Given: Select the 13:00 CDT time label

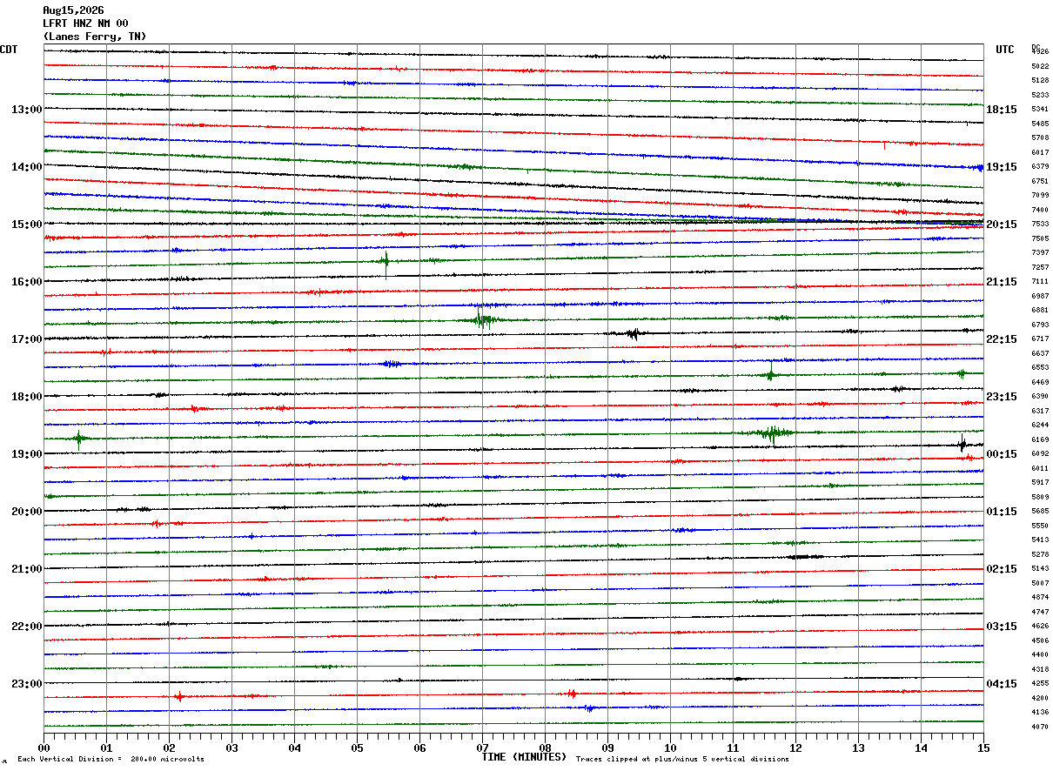Looking at the screenshot, I should tap(27, 110).
